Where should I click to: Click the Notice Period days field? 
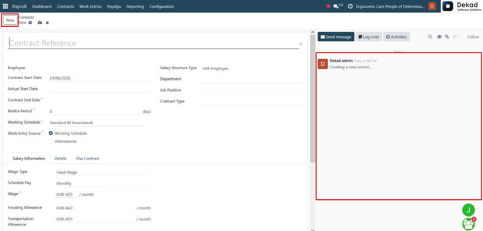tap(95, 112)
